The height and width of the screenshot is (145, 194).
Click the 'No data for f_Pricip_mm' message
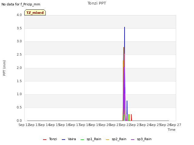pyautogui.click(x=21, y=4)
